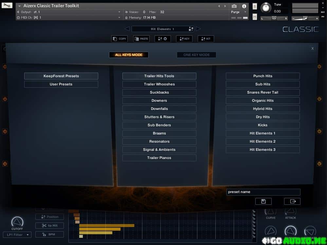327x245 pixels.
Task: Choose the Trailer Pianos category
Action: tap(159, 158)
